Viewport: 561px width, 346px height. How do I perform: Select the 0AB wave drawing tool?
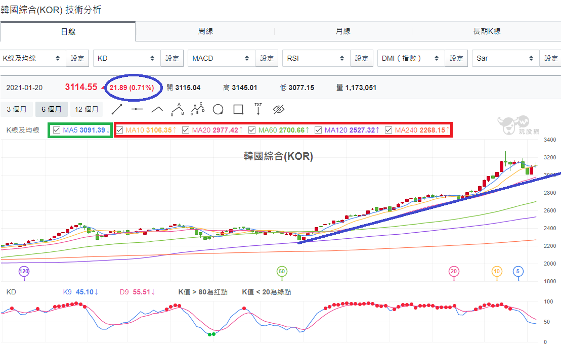(178, 109)
